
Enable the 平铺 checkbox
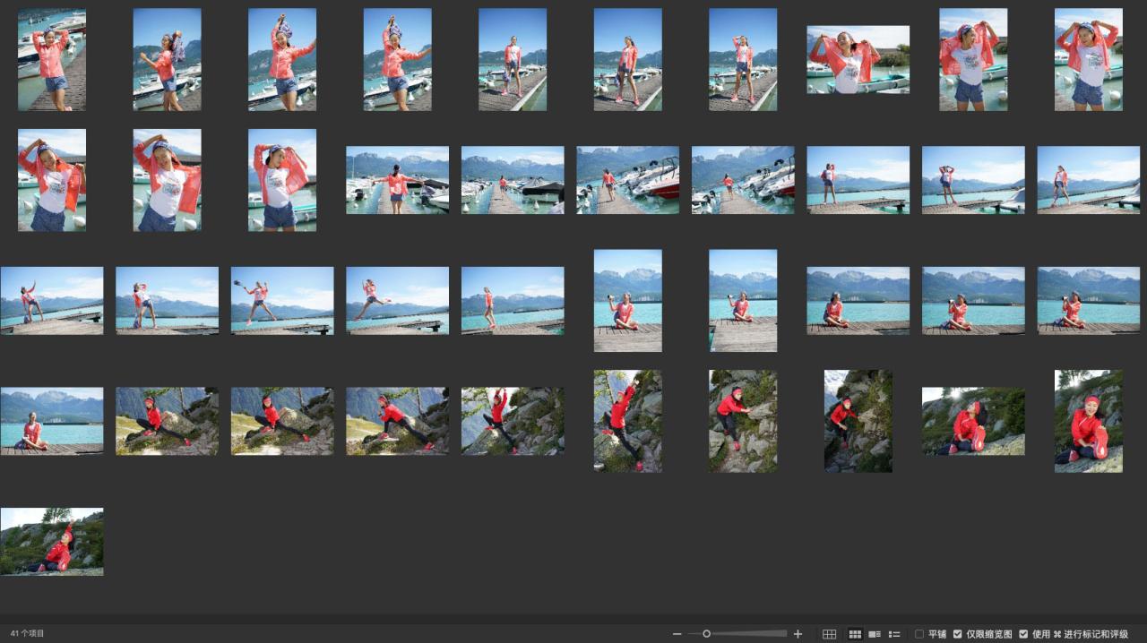click(919, 634)
